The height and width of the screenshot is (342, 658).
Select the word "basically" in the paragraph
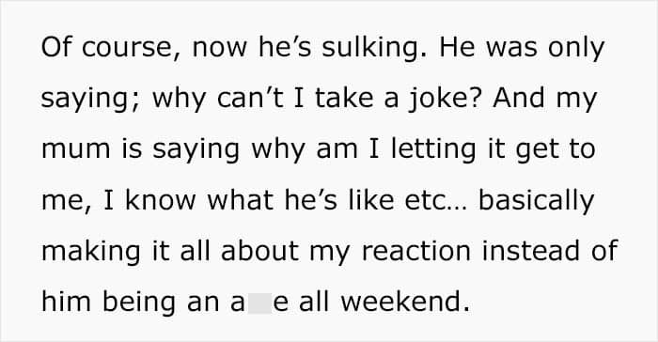coord(537,201)
